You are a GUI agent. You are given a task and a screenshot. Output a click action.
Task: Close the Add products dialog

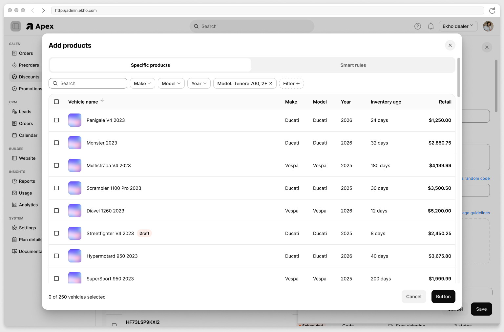[x=450, y=45]
